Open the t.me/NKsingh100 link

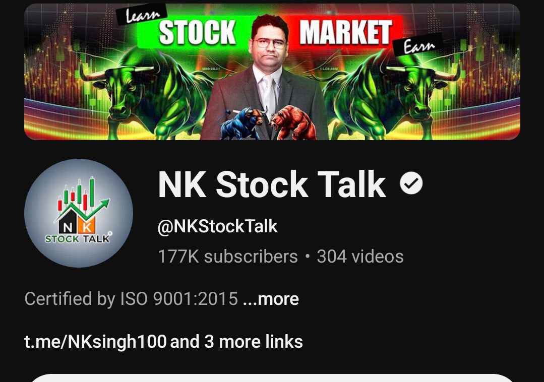(x=95, y=342)
